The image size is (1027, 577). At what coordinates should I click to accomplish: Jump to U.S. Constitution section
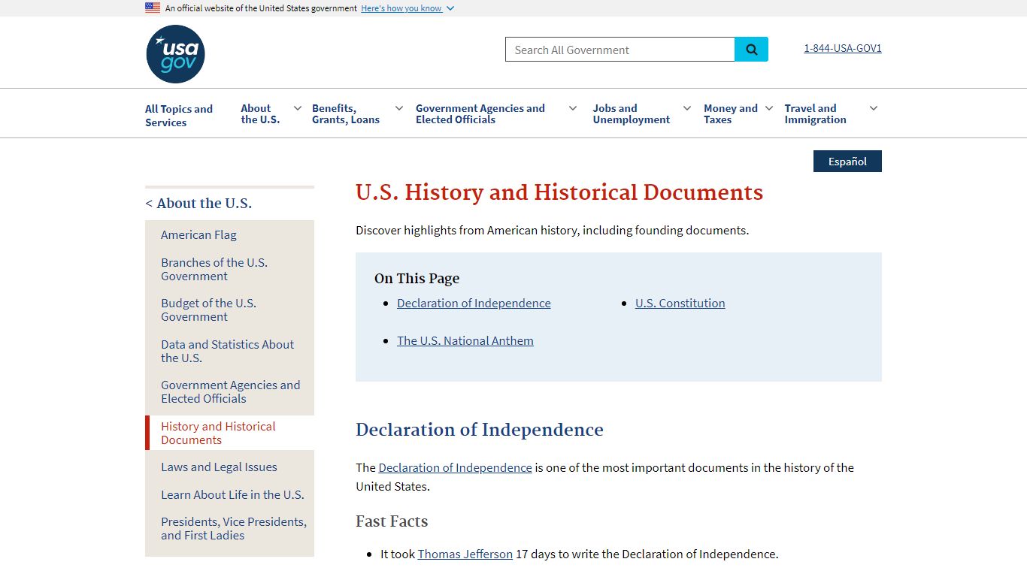(680, 303)
